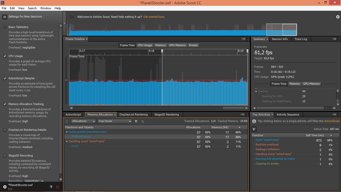
Task: Click the filter icon next to PlanetShooter.swf
Action: point(51,187)
